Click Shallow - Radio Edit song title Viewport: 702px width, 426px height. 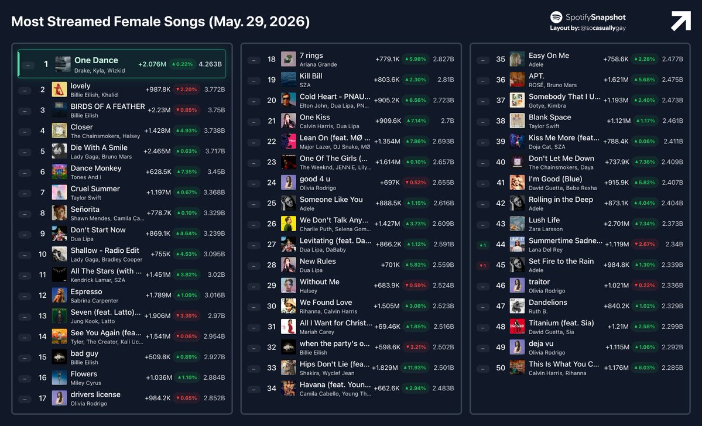pos(105,250)
